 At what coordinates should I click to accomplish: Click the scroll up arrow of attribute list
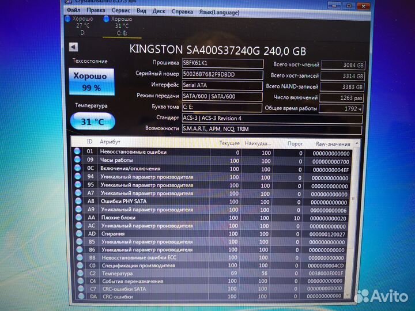pyautogui.click(x=357, y=143)
